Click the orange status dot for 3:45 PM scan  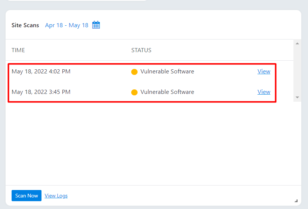[x=134, y=92]
